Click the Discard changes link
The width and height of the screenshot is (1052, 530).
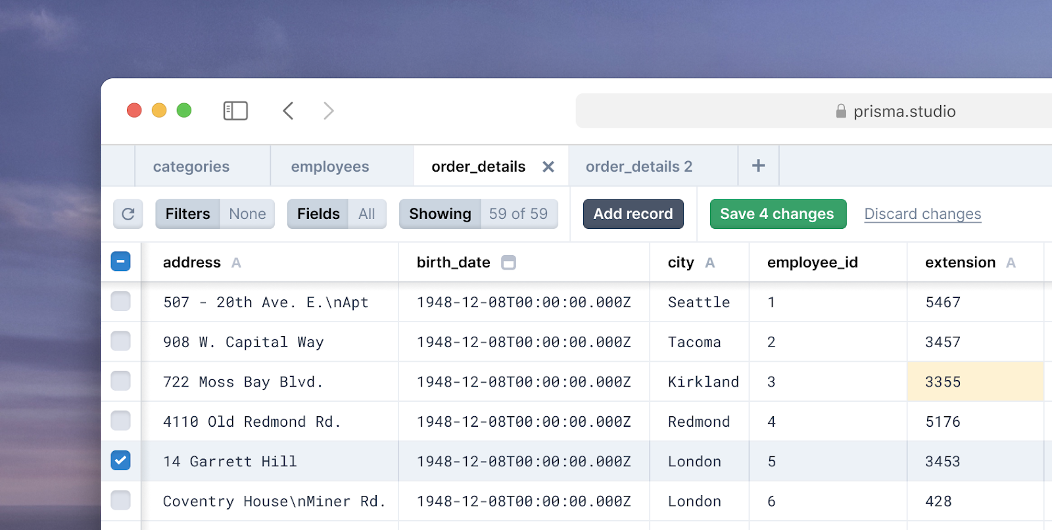pyautogui.click(x=922, y=214)
